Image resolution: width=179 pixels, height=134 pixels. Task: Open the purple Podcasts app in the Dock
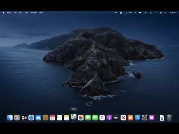pyautogui.click(x=109, y=118)
